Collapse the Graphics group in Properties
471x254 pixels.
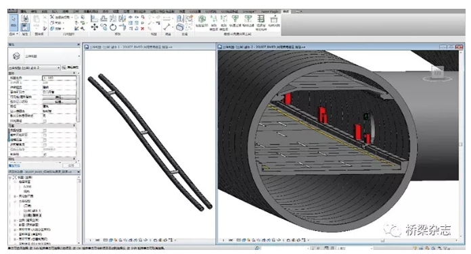click(74, 73)
